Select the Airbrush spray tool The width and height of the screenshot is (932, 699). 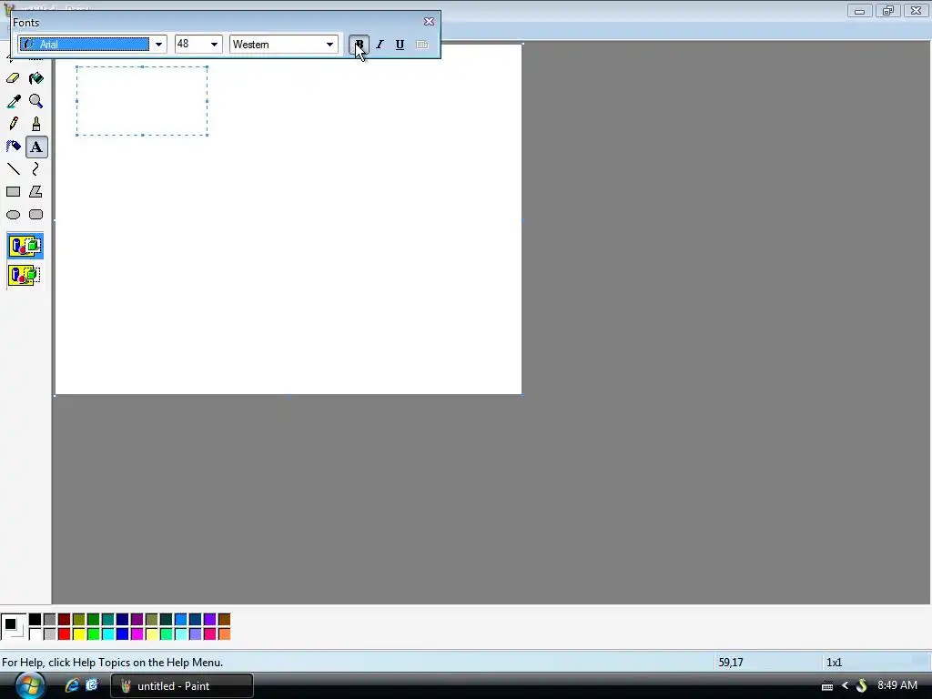pyautogui.click(x=13, y=147)
